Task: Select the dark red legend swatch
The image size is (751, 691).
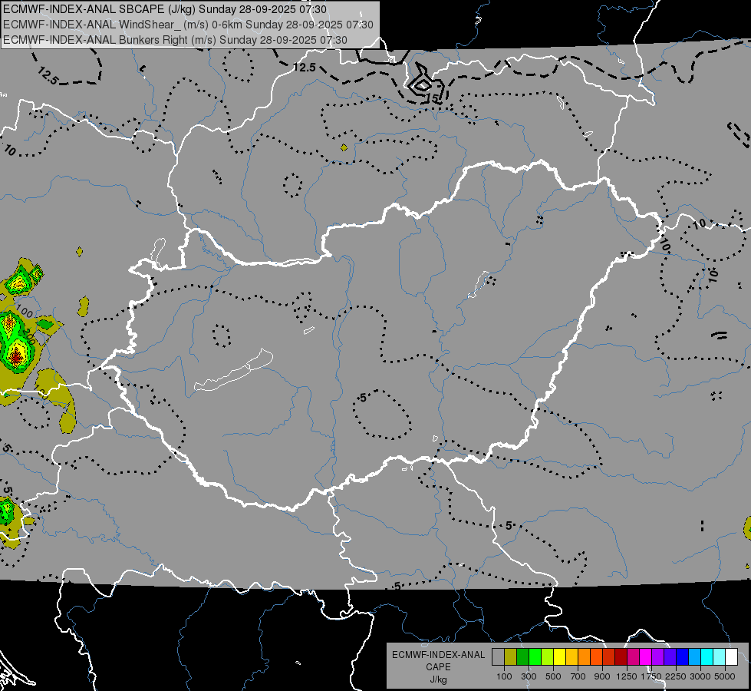Action: [621, 657]
